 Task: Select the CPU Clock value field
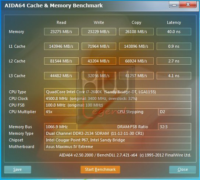coord(118,98)
